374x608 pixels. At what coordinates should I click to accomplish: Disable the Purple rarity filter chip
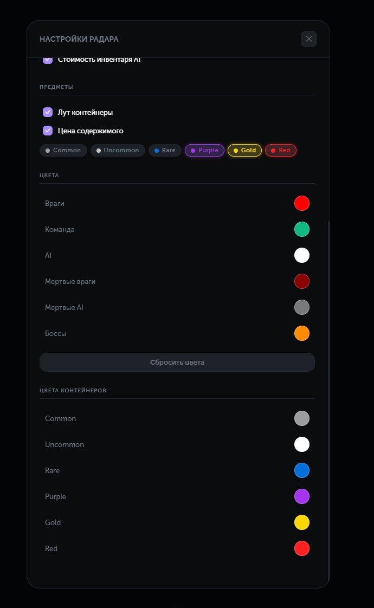[x=204, y=150]
